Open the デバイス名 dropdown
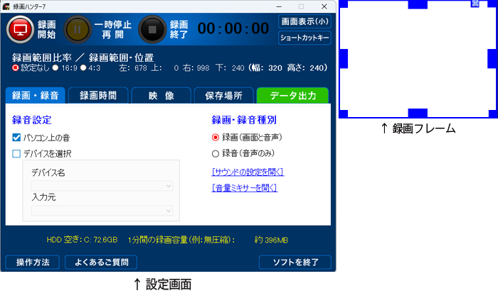Viewport: 498px width, 298px height. (x=102, y=186)
